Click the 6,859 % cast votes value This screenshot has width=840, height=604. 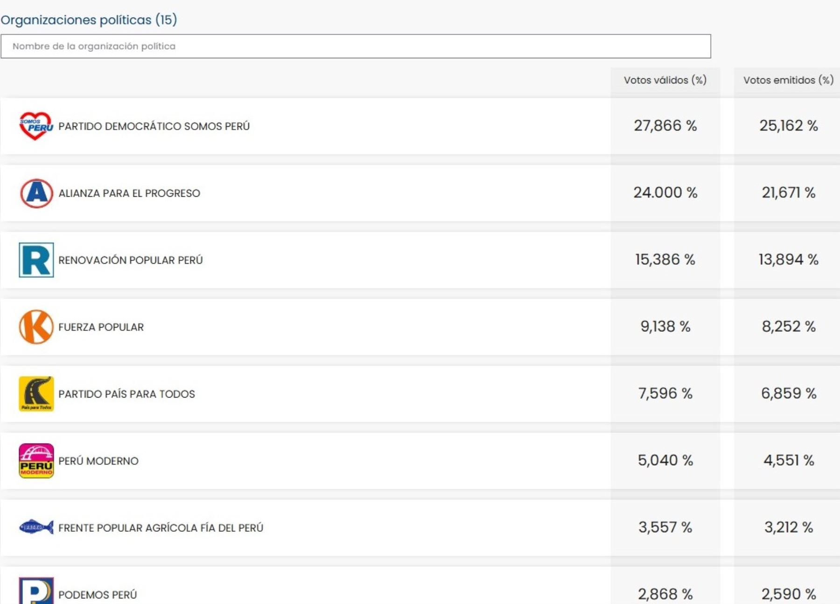click(789, 393)
